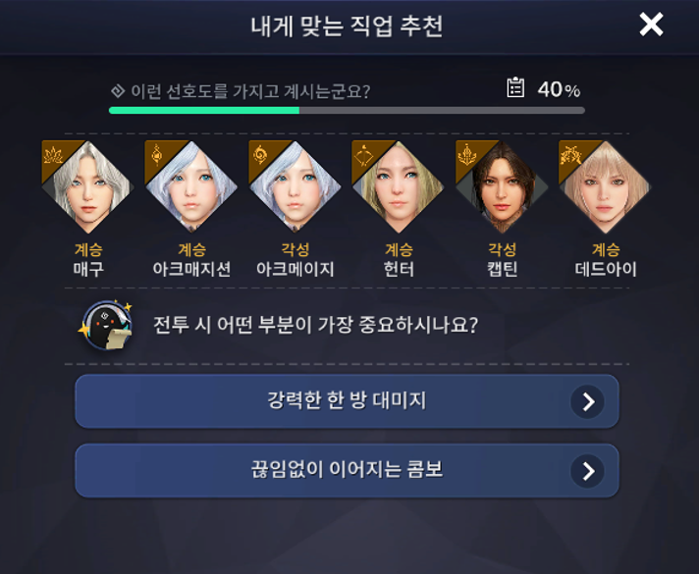Select the 캡틴 character portrait

point(502,187)
